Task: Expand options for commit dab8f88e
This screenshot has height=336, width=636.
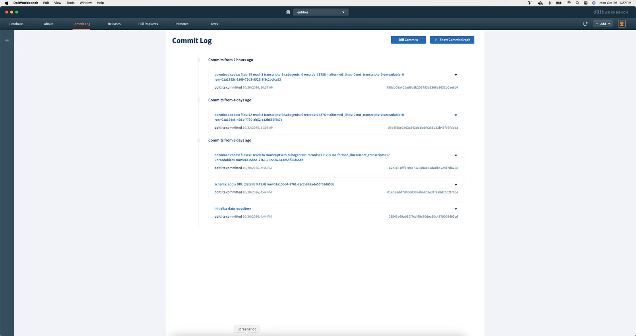Action: click(456, 115)
